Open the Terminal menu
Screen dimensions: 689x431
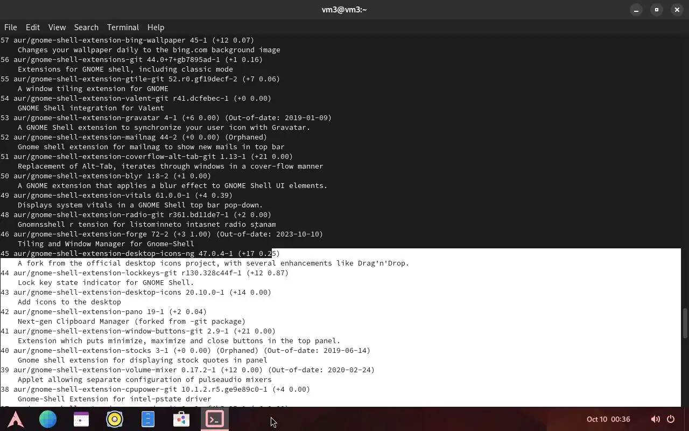pyautogui.click(x=123, y=27)
